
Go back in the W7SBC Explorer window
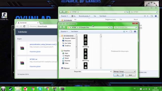pos(61,12)
